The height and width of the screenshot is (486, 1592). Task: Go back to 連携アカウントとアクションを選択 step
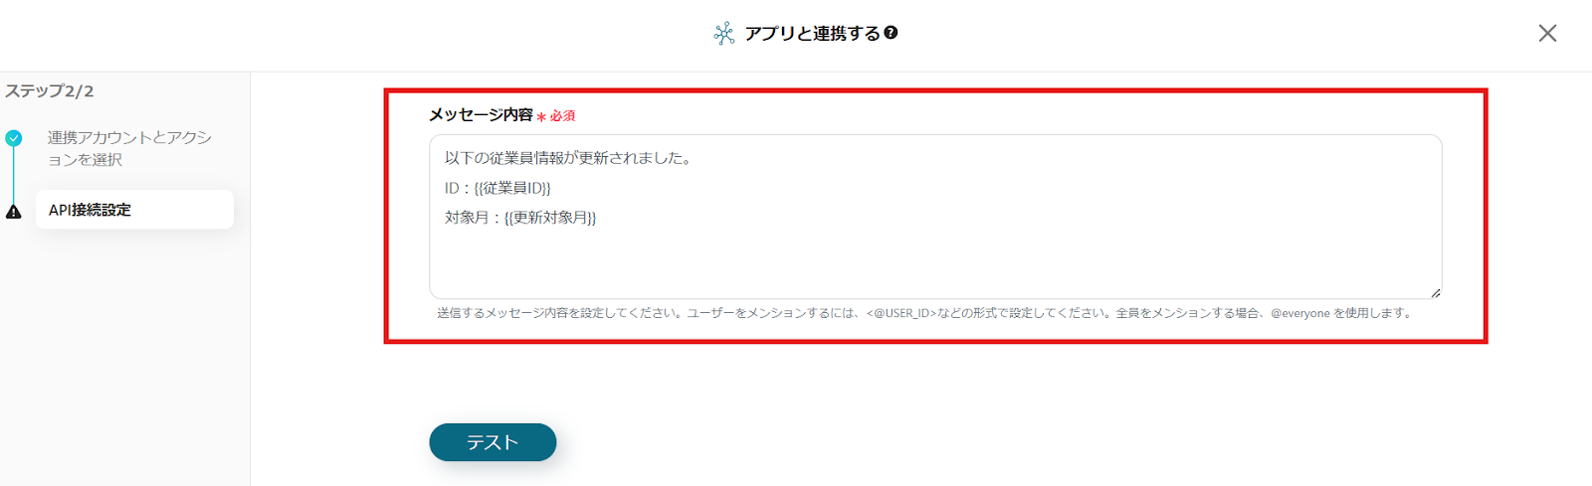[x=129, y=148]
